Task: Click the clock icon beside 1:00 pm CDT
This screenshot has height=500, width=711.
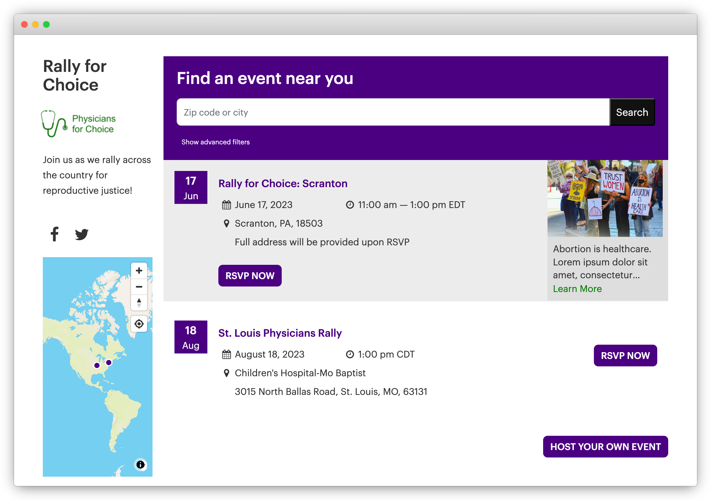Action: pyautogui.click(x=350, y=354)
